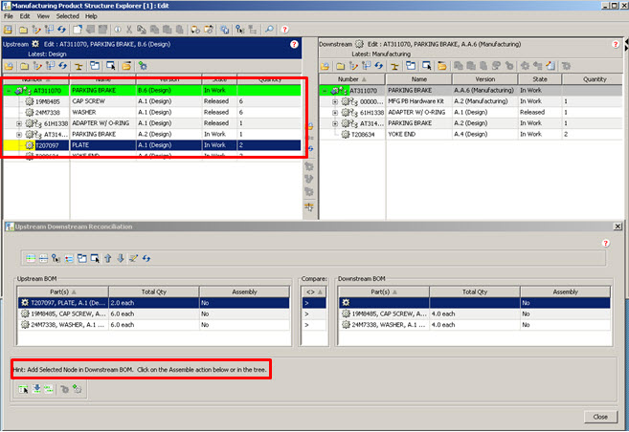The height and width of the screenshot is (432, 629).
Task: Click the '4.0 each' quantity for WASHER in Downstream BOM
Action: [x=443, y=325]
